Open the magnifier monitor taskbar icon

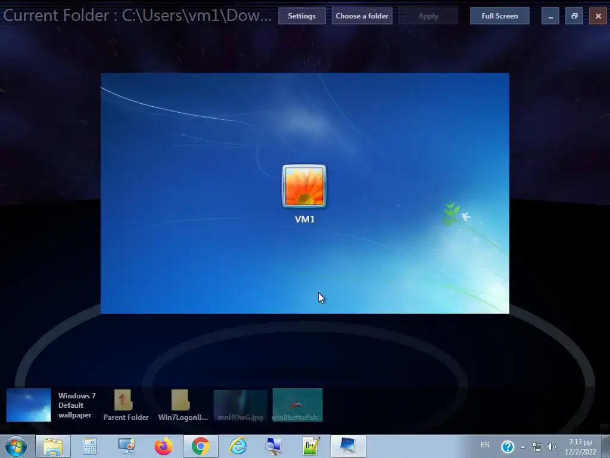(274, 446)
